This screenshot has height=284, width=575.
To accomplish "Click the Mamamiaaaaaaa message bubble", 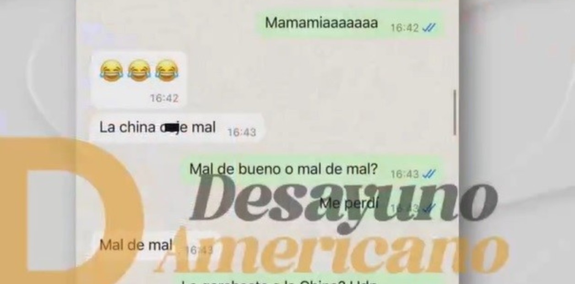I will point(349,24).
